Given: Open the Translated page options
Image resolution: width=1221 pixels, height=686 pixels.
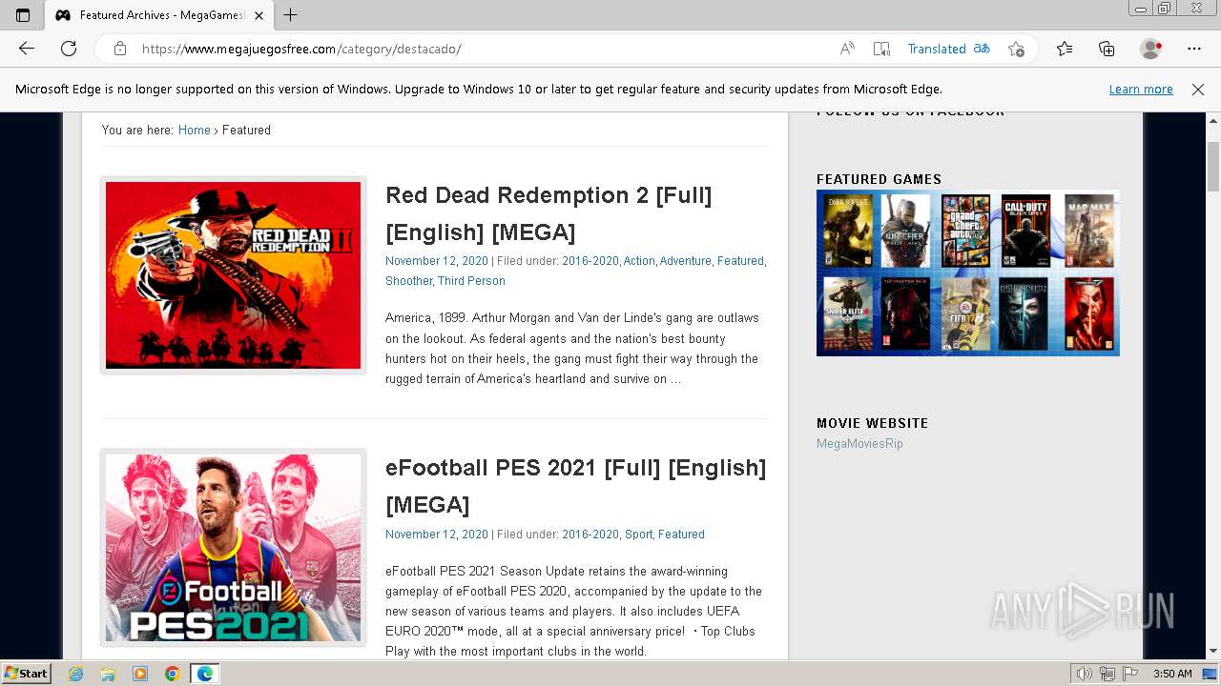Looking at the screenshot, I should [948, 49].
